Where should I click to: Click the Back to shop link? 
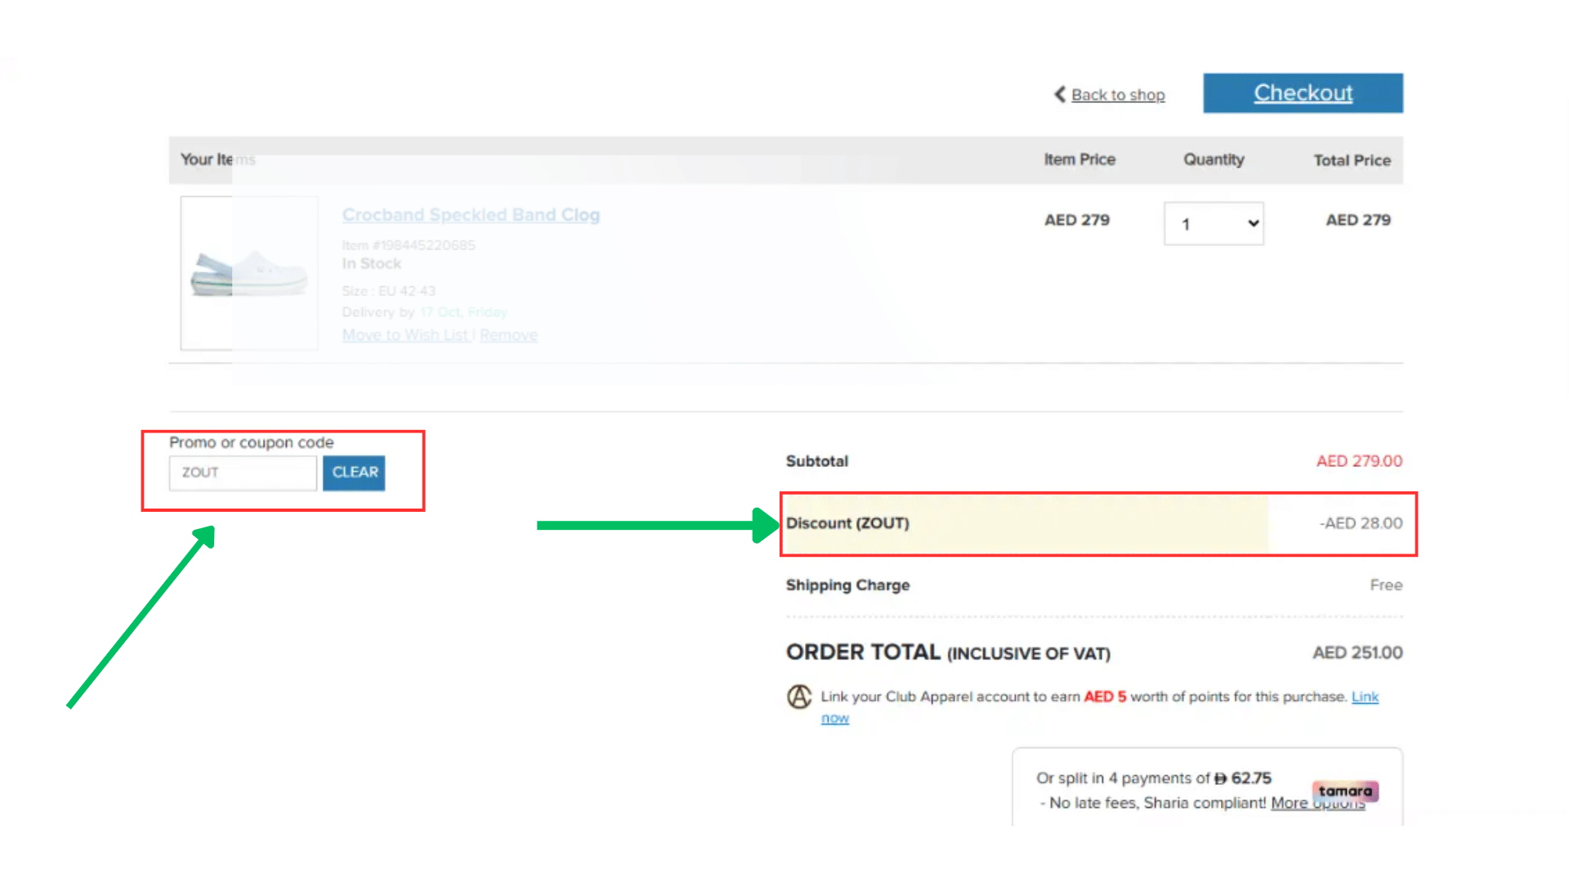click(1117, 95)
